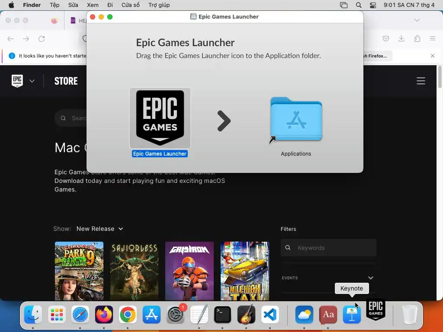Open Weather app from the Dock
443x332 pixels.
click(x=304, y=315)
